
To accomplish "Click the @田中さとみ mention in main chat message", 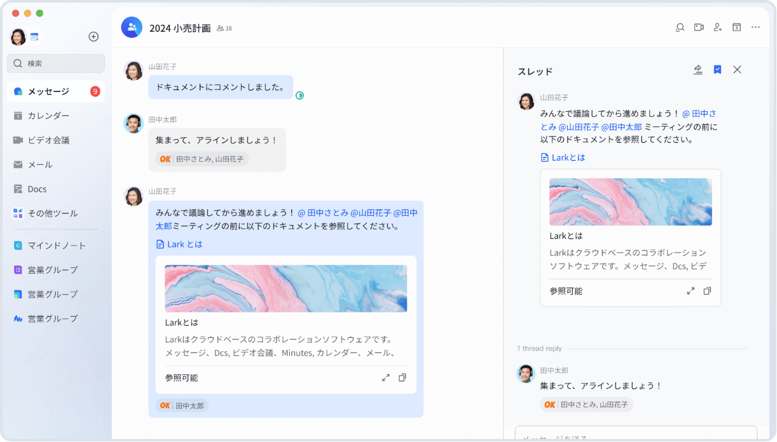I will tap(323, 213).
